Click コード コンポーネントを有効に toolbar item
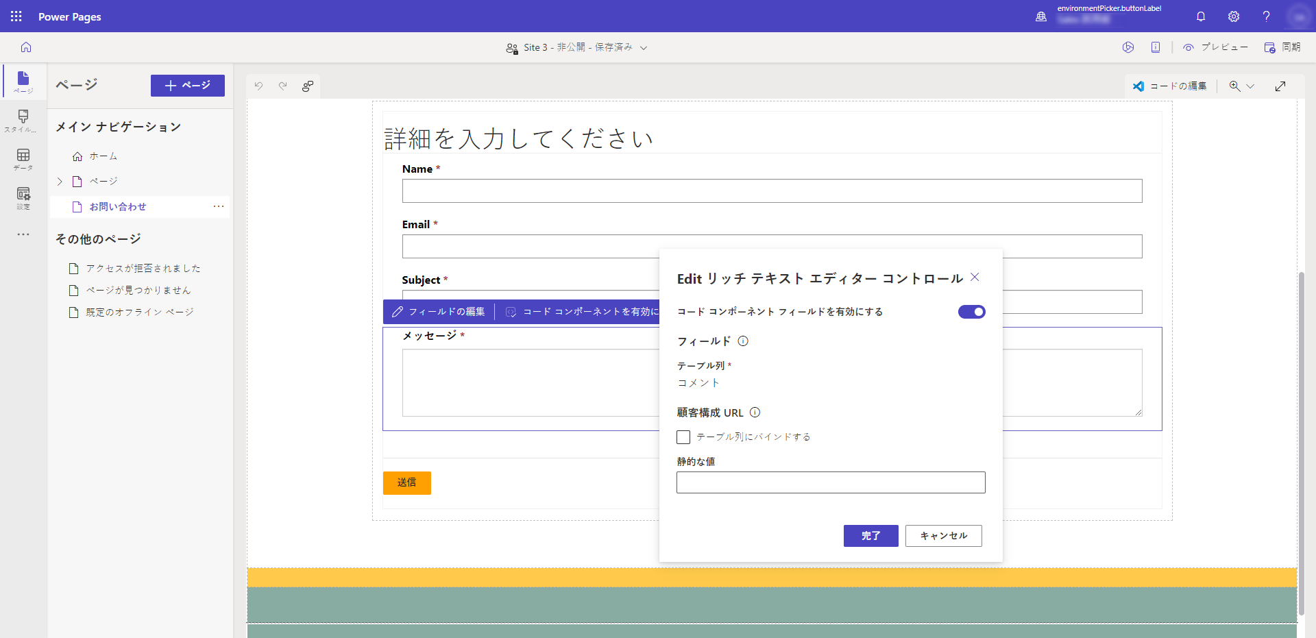This screenshot has width=1316, height=638. tap(583, 312)
